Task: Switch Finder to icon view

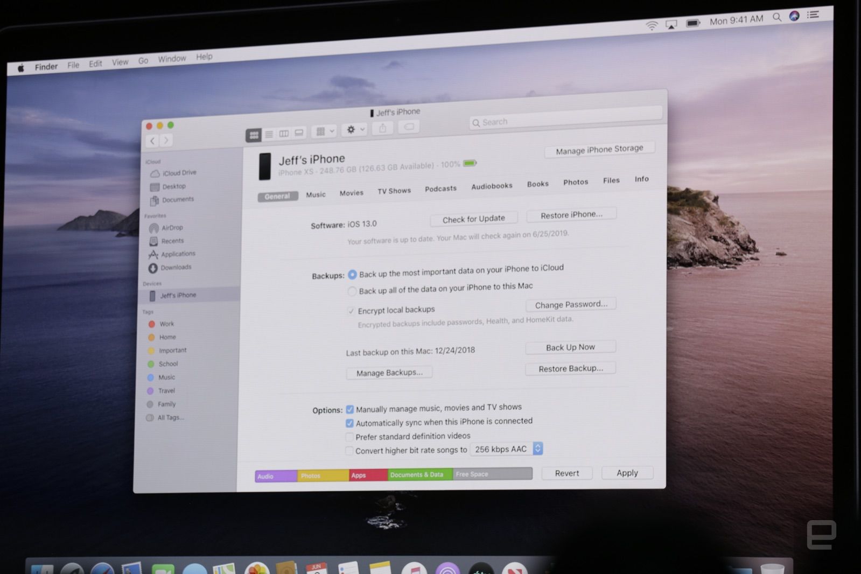Action: tap(254, 135)
